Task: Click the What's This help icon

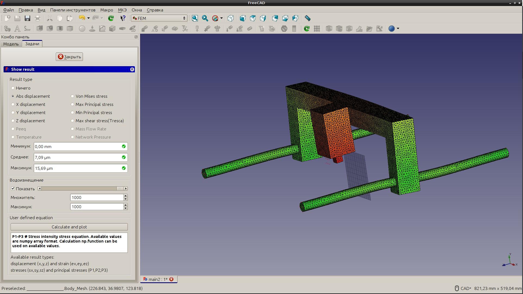Action: [x=123, y=18]
